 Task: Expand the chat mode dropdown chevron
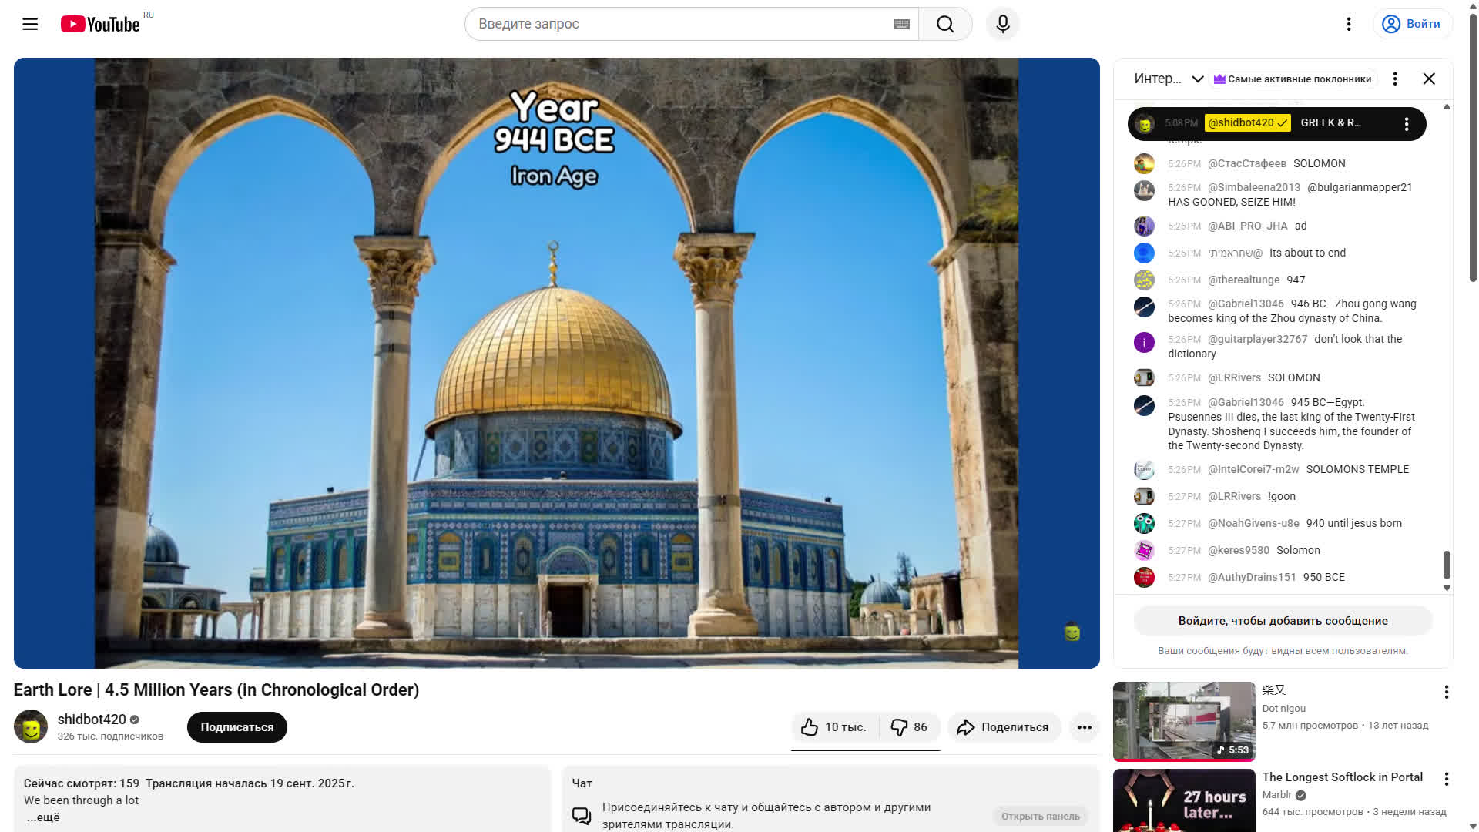tap(1197, 79)
